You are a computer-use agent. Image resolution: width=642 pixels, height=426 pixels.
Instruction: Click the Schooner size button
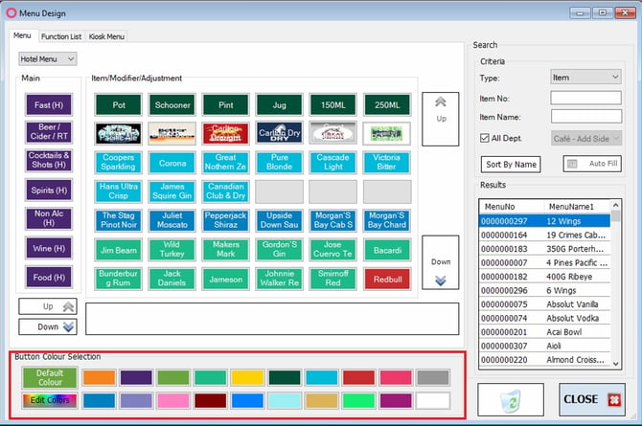point(172,104)
